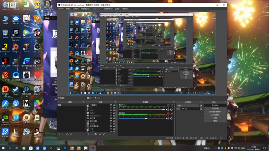
Task: Open Steam desktop shortcut
Action: [x=16, y=90]
